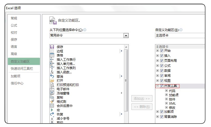Select the 插入工作表行 insert row icon
The height and width of the screenshot is (127, 211).
coord(52,59)
